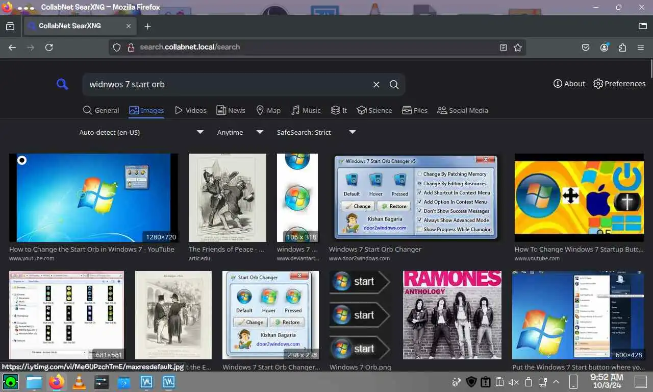The height and width of the screenshot is (392, 653).
Task: Open 'How To Change Windows 7 Startup' title
Action: point(579,250)
